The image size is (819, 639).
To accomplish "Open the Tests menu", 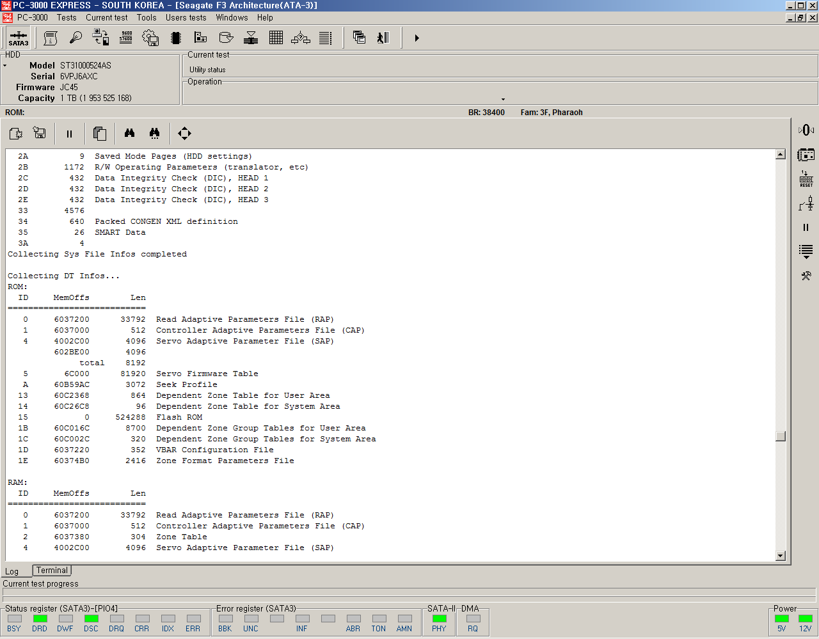I will pos(67,18).
